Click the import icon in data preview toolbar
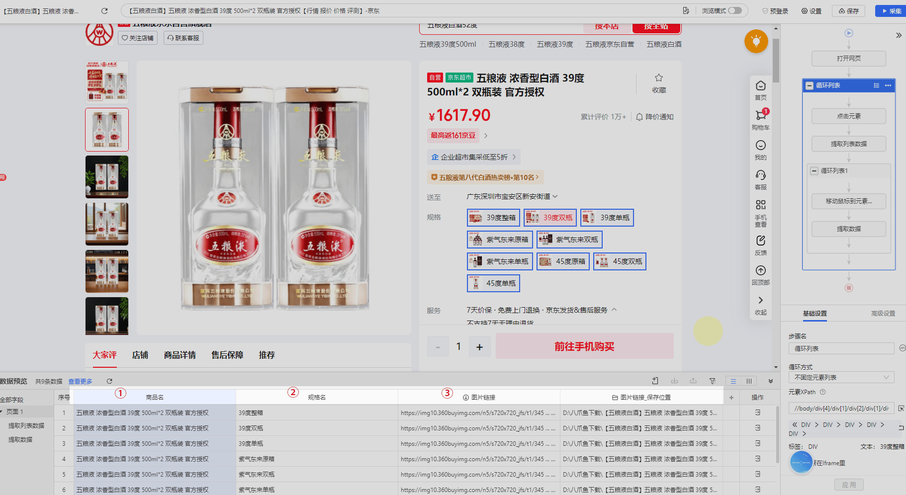Screen dimensions: 906x495 pos(674,381)
